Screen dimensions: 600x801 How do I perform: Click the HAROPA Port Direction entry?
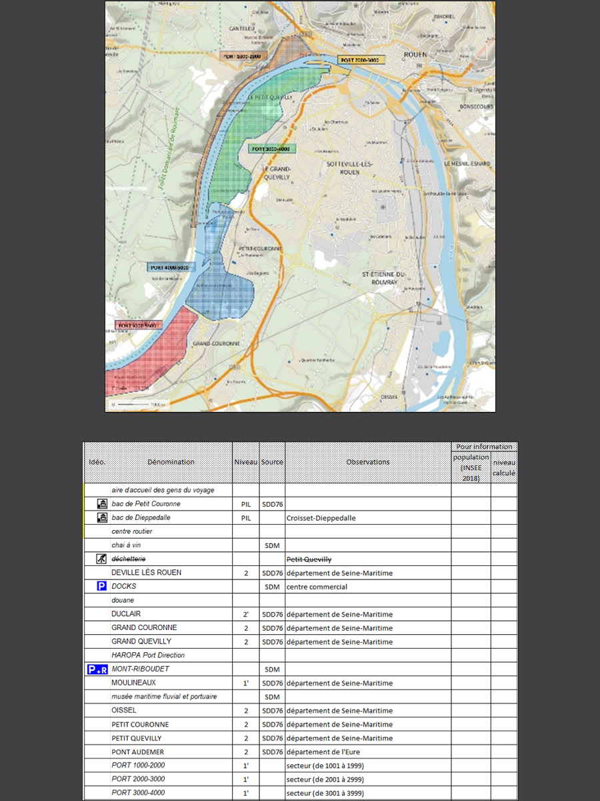coord(148,655)
